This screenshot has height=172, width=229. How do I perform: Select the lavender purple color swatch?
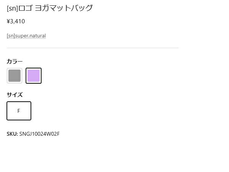pyautogui.click(x=34, y=76)
